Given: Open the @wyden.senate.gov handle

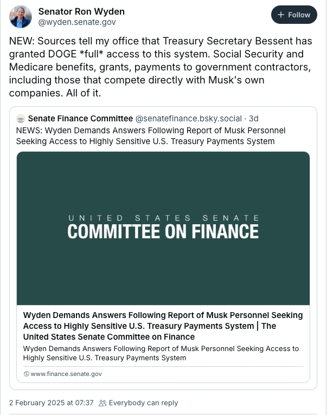Looking at the screenshot, I should [77, 22].
